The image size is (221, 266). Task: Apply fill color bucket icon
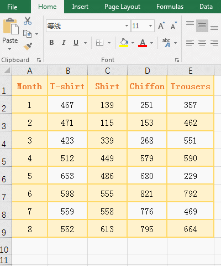(124, 43)
